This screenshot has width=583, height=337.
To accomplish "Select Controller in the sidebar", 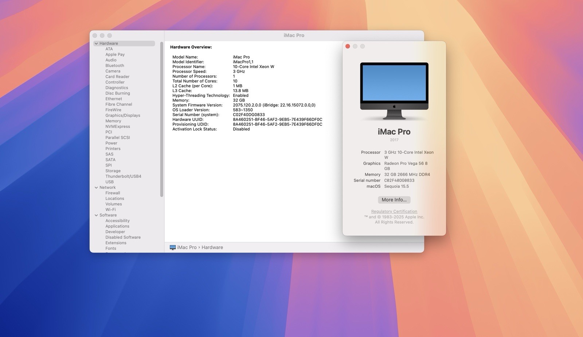I will click(115, 82).
